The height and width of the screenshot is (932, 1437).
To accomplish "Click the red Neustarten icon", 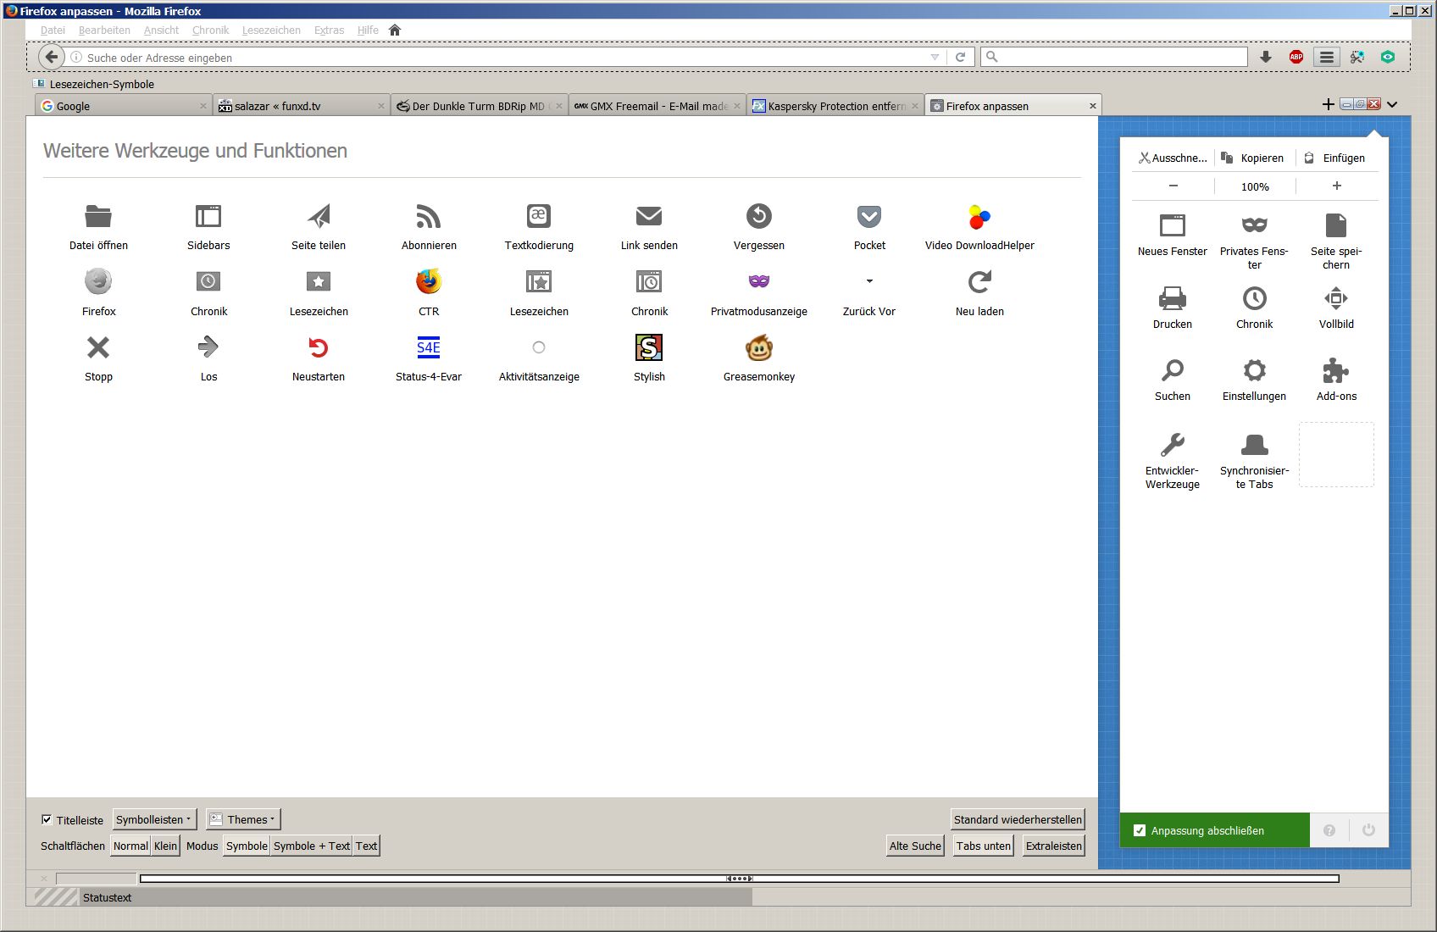I will [x=319, y=347].
